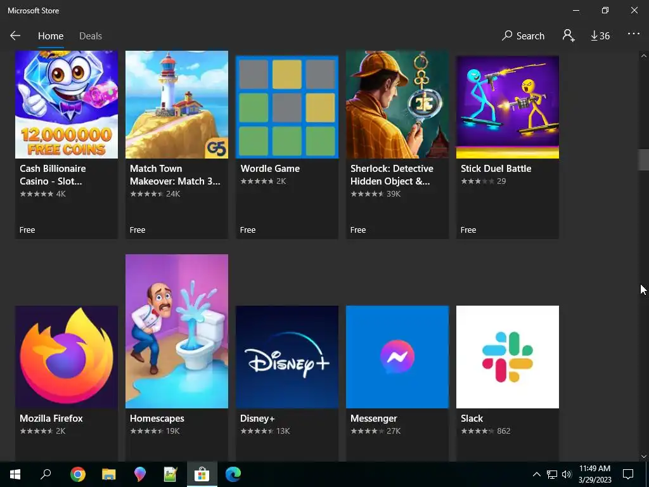Show hidden system tray icons
The width and height of the screenshot is (649, 487).
coord(536,474)
